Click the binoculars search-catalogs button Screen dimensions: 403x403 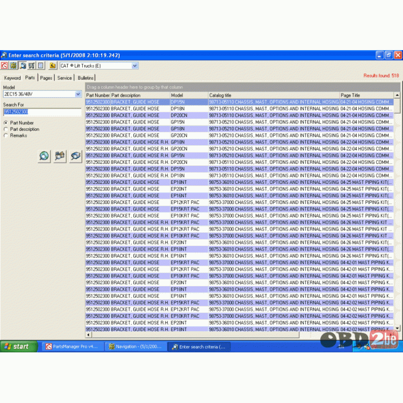60,156
